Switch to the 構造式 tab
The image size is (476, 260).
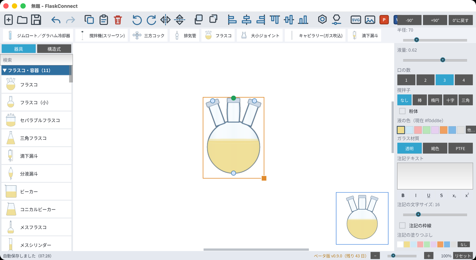coord(54,49)
